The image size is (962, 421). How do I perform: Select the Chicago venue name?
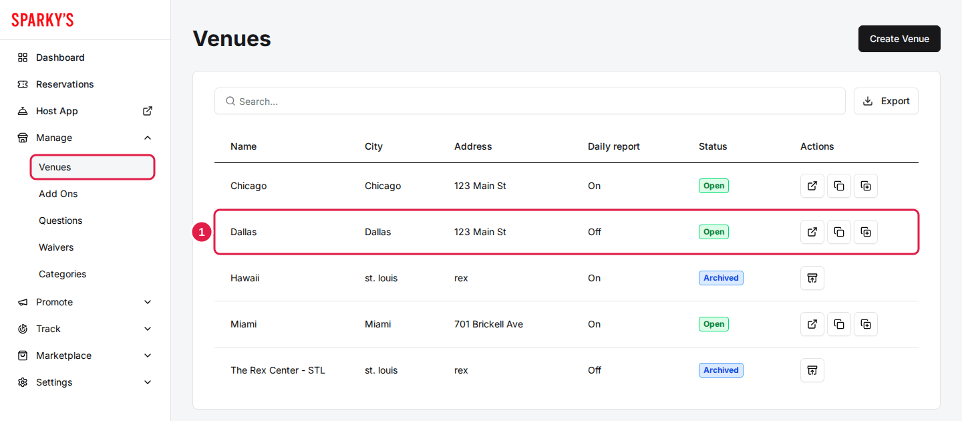tap(249, 186)
